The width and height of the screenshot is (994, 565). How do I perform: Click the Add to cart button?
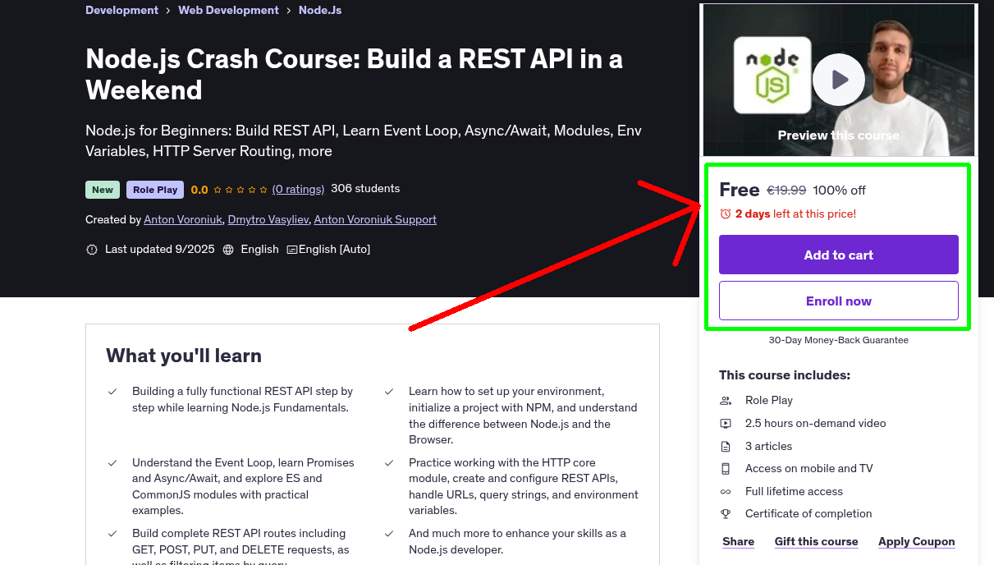click(x=838, y=255)
